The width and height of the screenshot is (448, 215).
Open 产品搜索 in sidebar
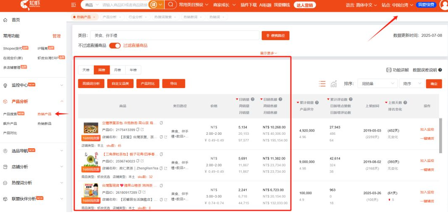(10, 114)
